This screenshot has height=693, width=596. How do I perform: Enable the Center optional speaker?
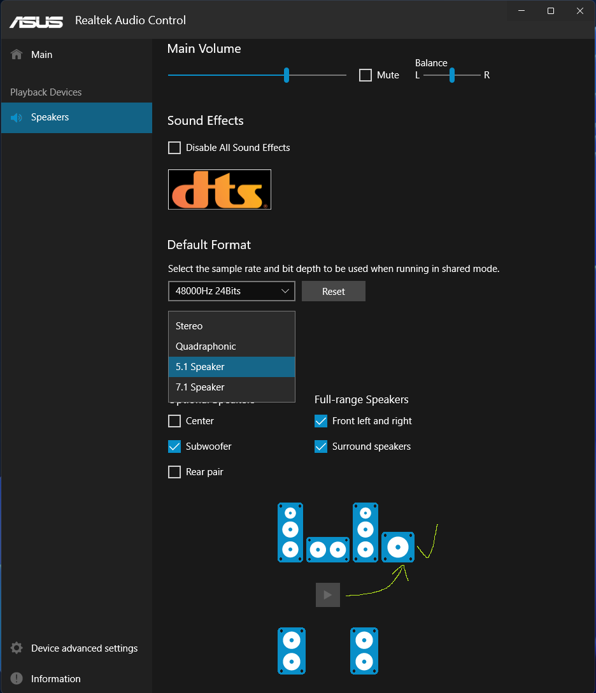pos(174,421)
